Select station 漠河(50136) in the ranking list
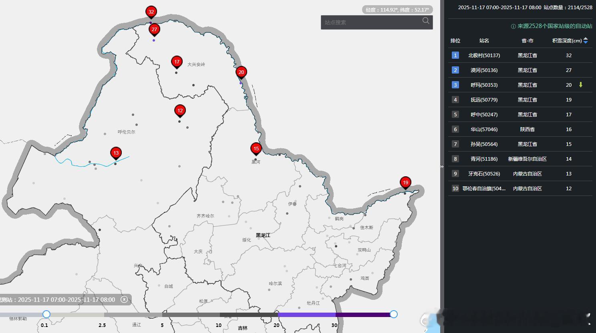596x333 pixels. (484, 70)
